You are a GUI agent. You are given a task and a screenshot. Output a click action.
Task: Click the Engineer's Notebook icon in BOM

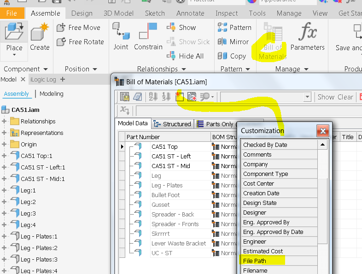click(x=138, y=97)
